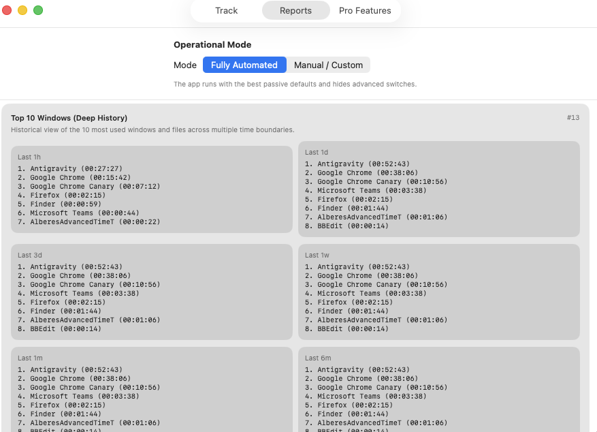This screenshot has width=597, height=432.
Task: Click the yellow minimize window button
Action: [22, 10]
